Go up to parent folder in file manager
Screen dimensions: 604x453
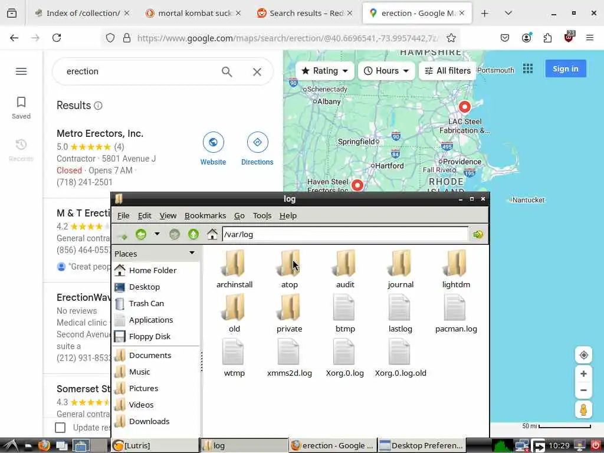click(193, 234)
